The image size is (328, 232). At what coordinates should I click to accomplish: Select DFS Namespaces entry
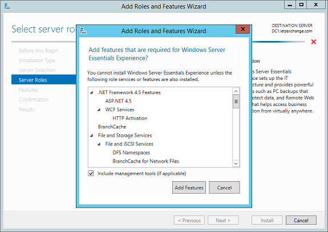click(131, 153)
